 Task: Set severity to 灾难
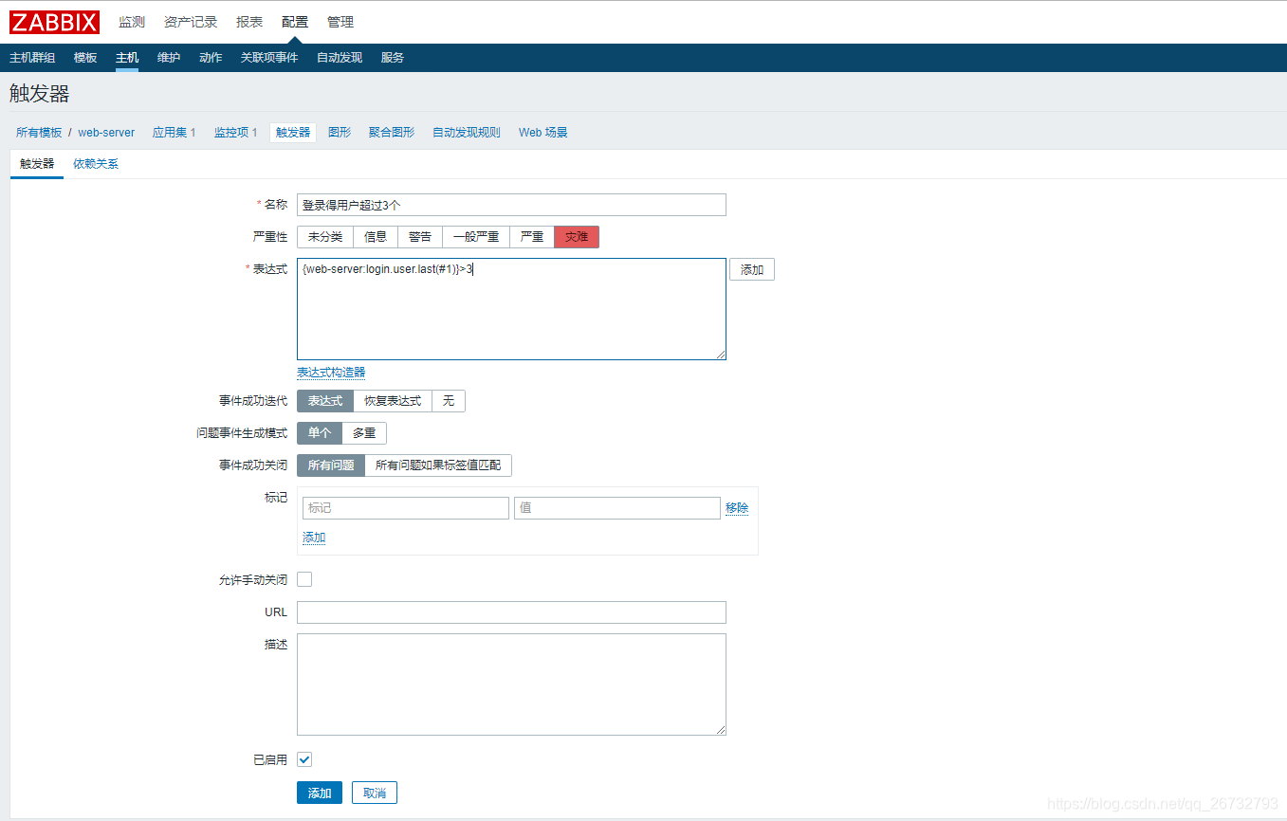[577, 237]
